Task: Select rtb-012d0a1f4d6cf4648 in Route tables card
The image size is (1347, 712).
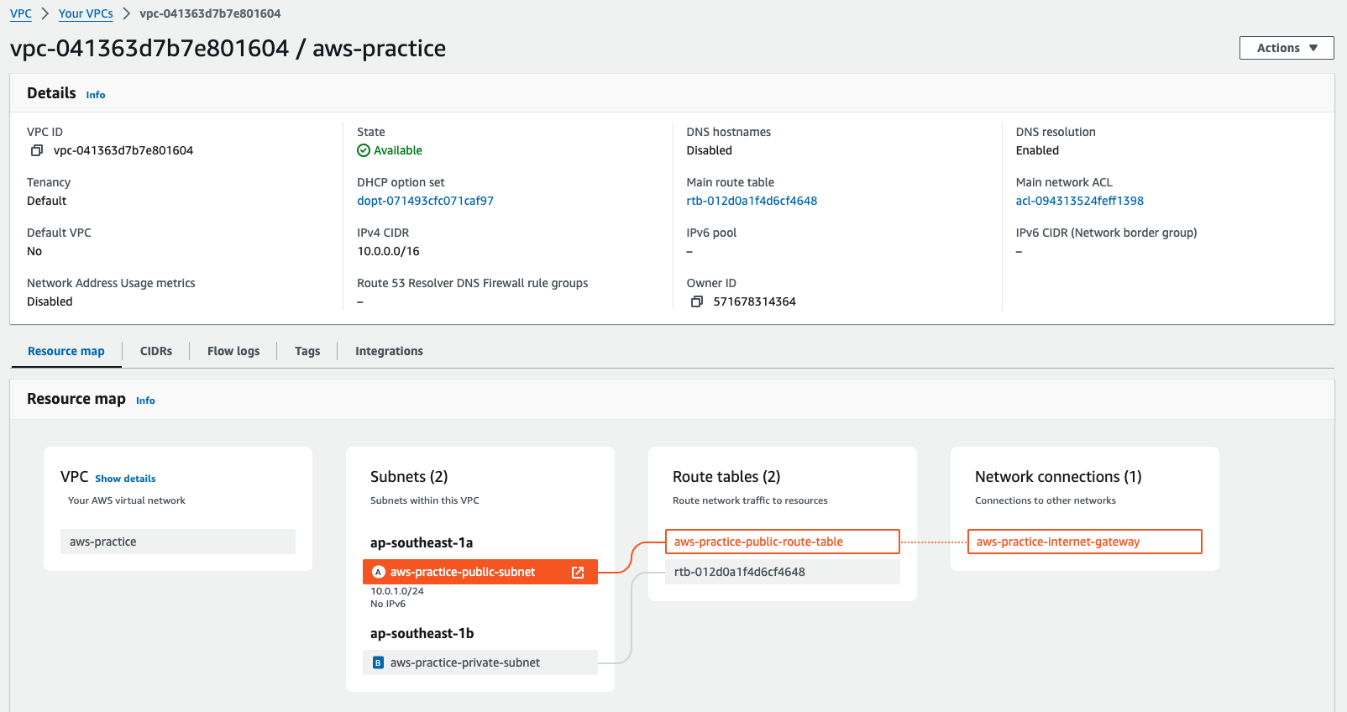Action: coord(783,572)
